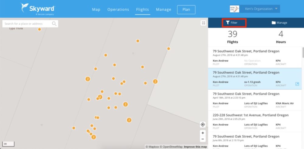Click the Plan button
The height and width of the screenshot is (149, 304).
click(x=186, y=9)
